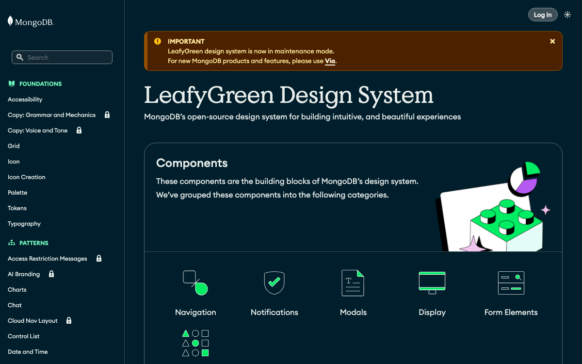The height and width of the screenshot is (364, 582).
Task: Open the AI Branding pattern
Action: pyautogui.click(x=24, y=274)
